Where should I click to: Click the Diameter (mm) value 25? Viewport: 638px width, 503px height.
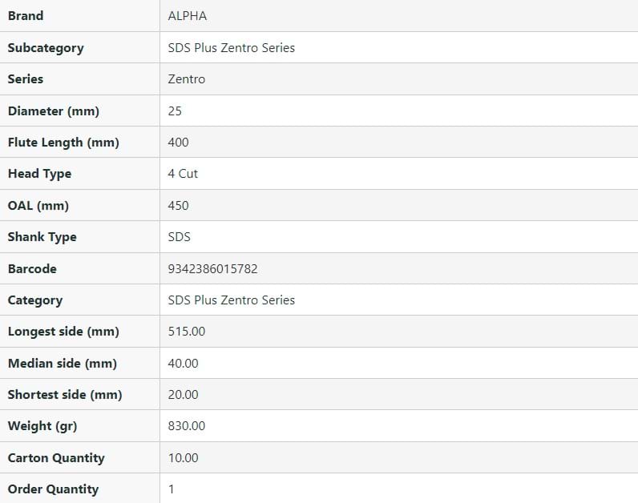pos(175,111)
